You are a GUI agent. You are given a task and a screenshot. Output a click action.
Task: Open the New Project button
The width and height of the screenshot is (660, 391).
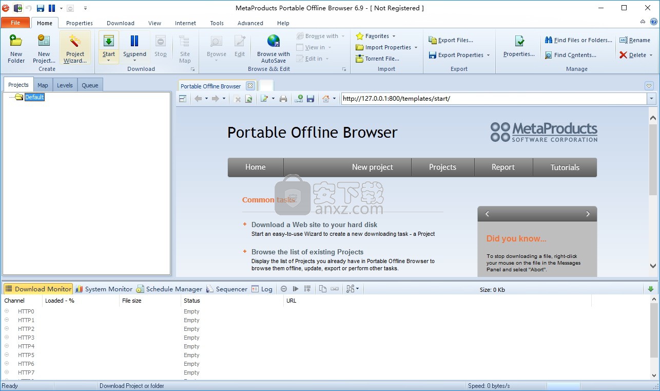(x=44, y=48)
